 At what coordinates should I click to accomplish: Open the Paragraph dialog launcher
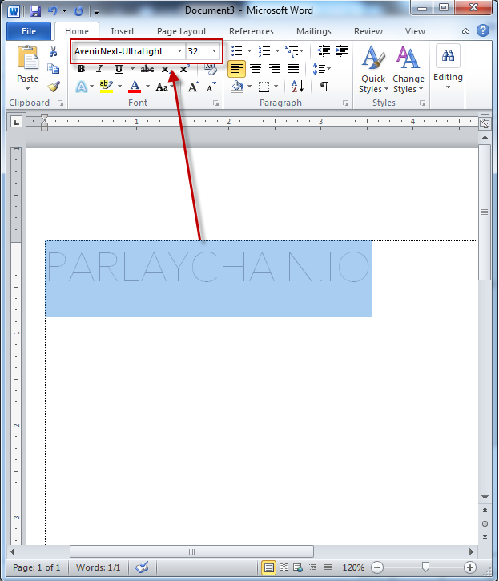345,103
